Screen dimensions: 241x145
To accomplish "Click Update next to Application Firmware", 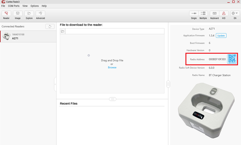I will click(221, 36).
